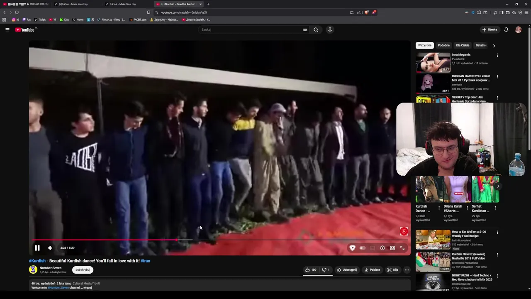Toggle the autoplay switch in player
The width and height of the screenshot is (531, 299).
[363, 248]
